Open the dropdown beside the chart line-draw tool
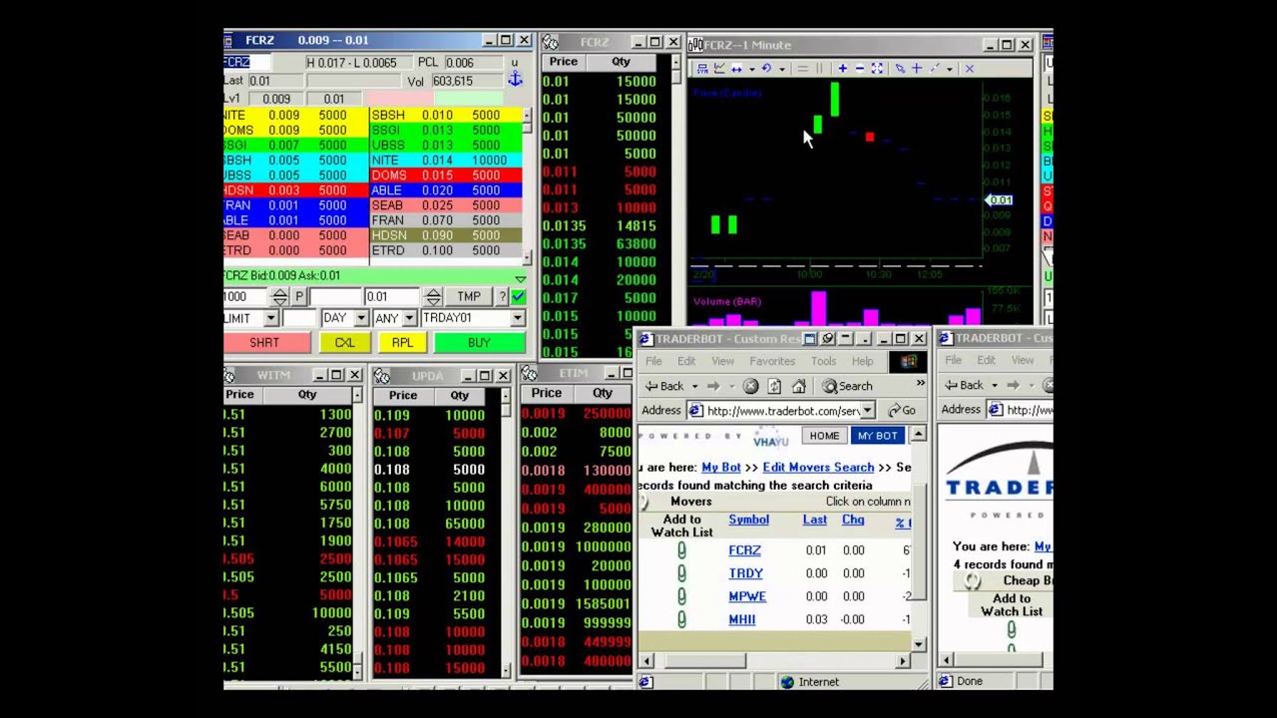This screenshot has height=718, width=1277. [x=950, y=69]
